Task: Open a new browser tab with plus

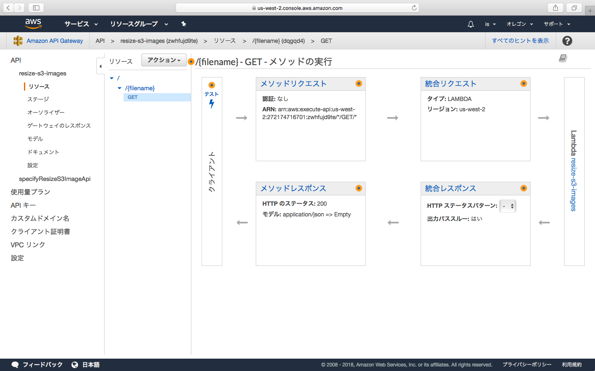Action: 590,11
